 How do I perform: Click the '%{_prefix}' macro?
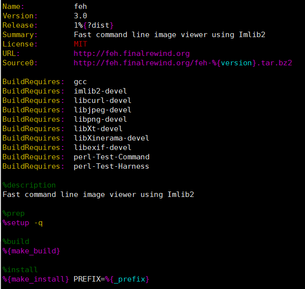tap(127, 279)
